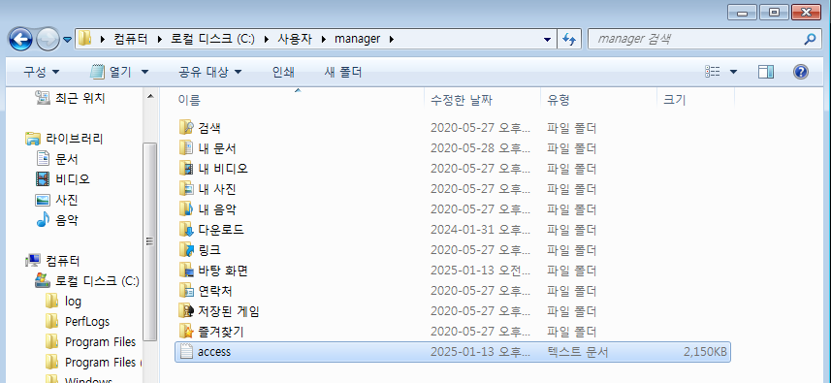Open the 공유 대상 menu
This screenshot has width=831, height=383.
[210, 72]
